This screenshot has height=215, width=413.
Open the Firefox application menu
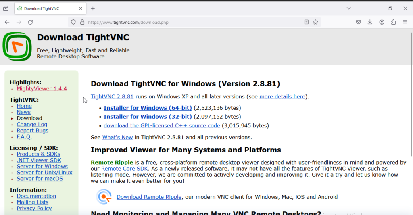coord(405,22)
